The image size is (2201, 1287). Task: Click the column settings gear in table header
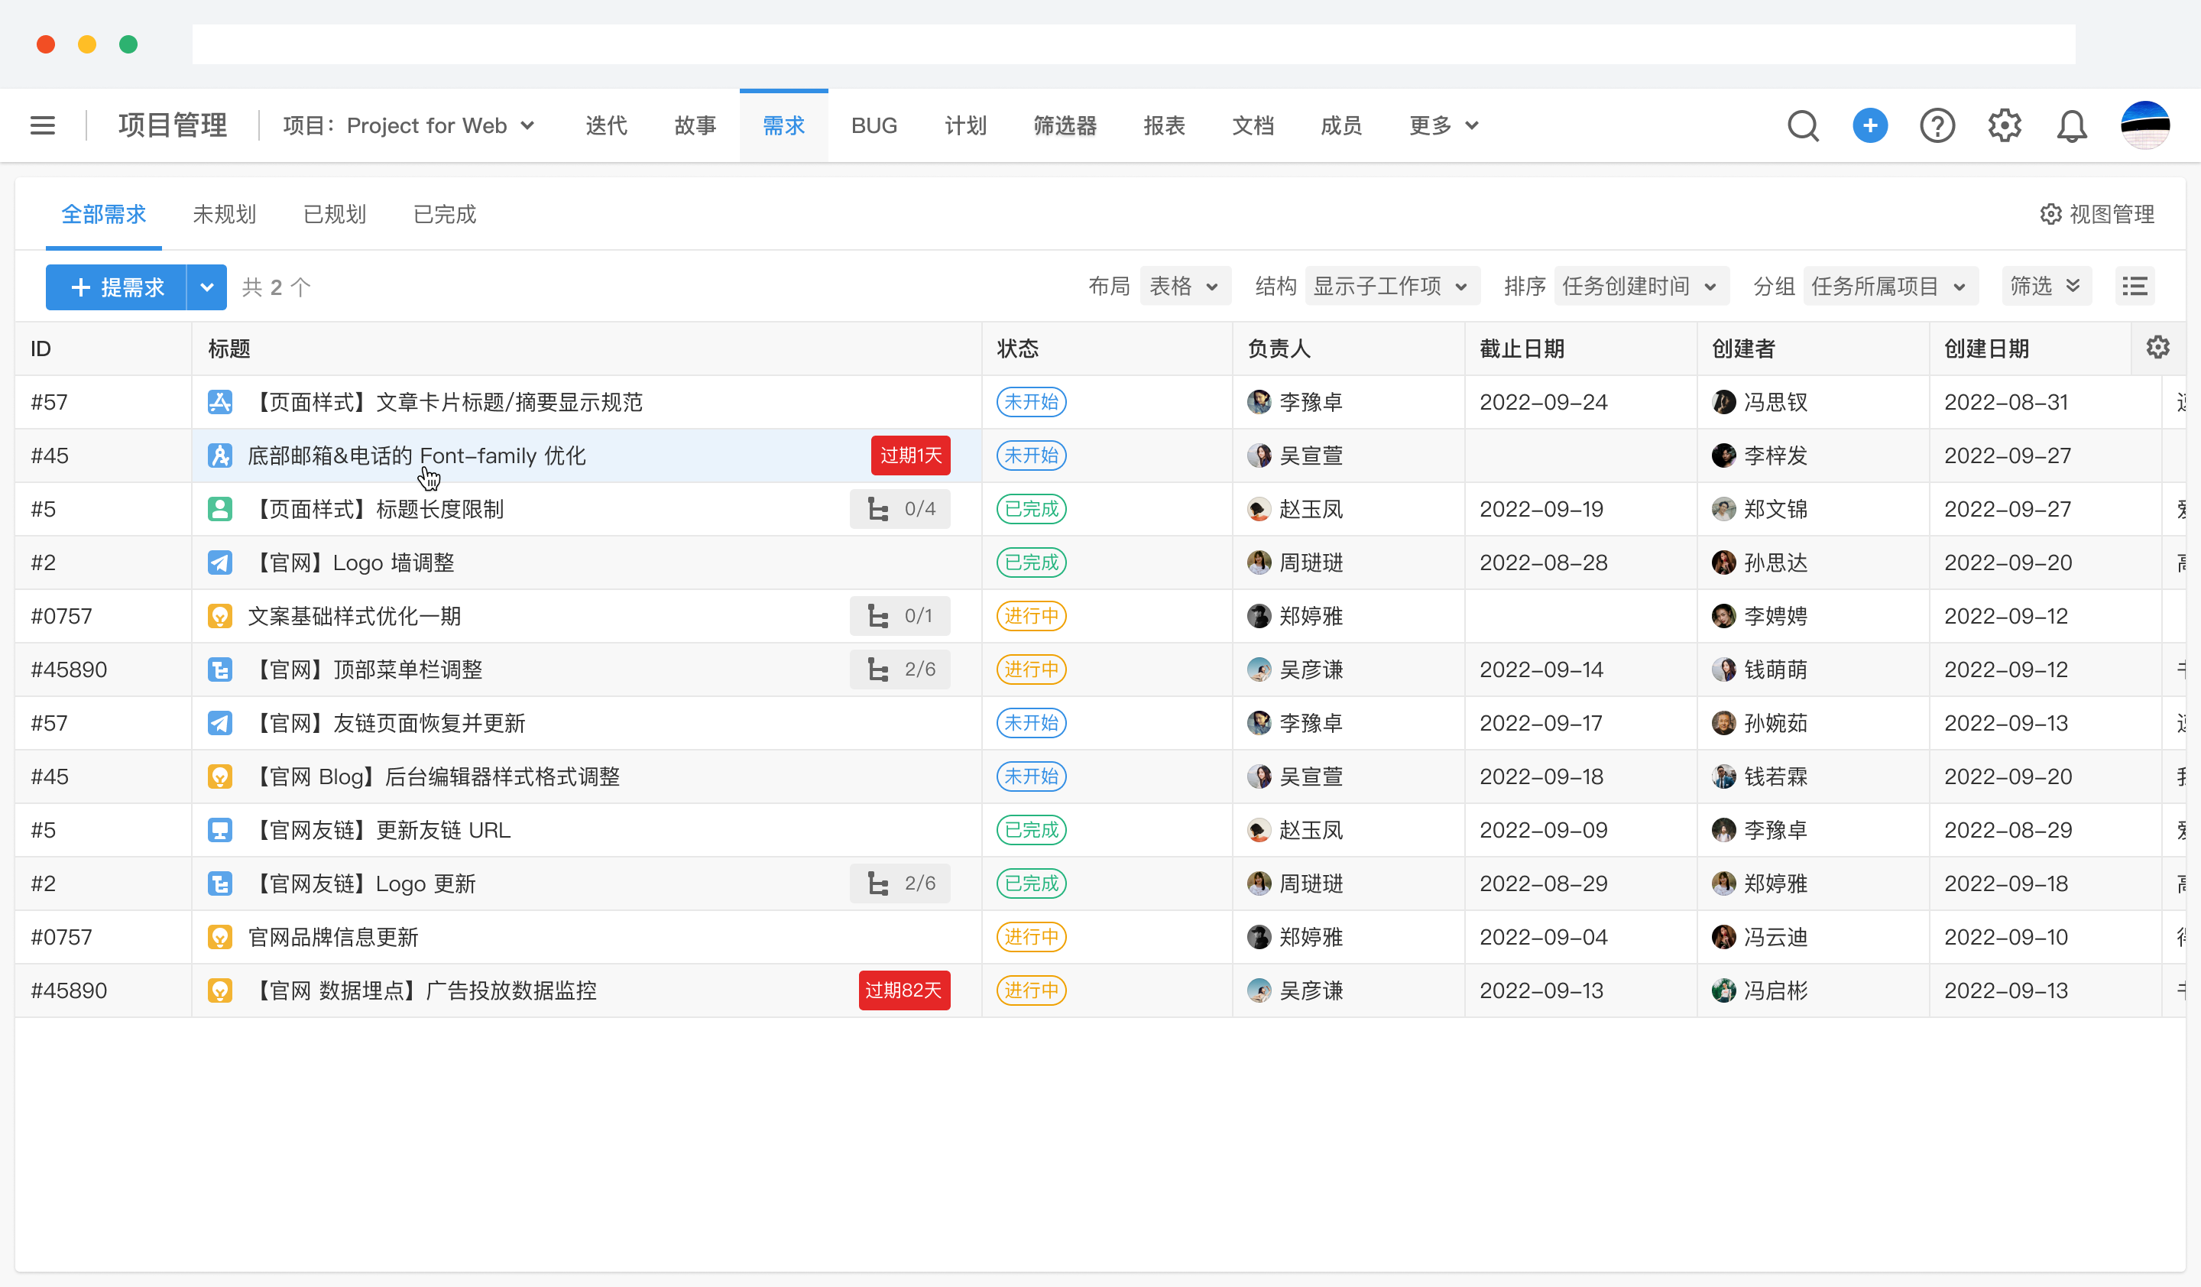click(x=2158, y=348)
